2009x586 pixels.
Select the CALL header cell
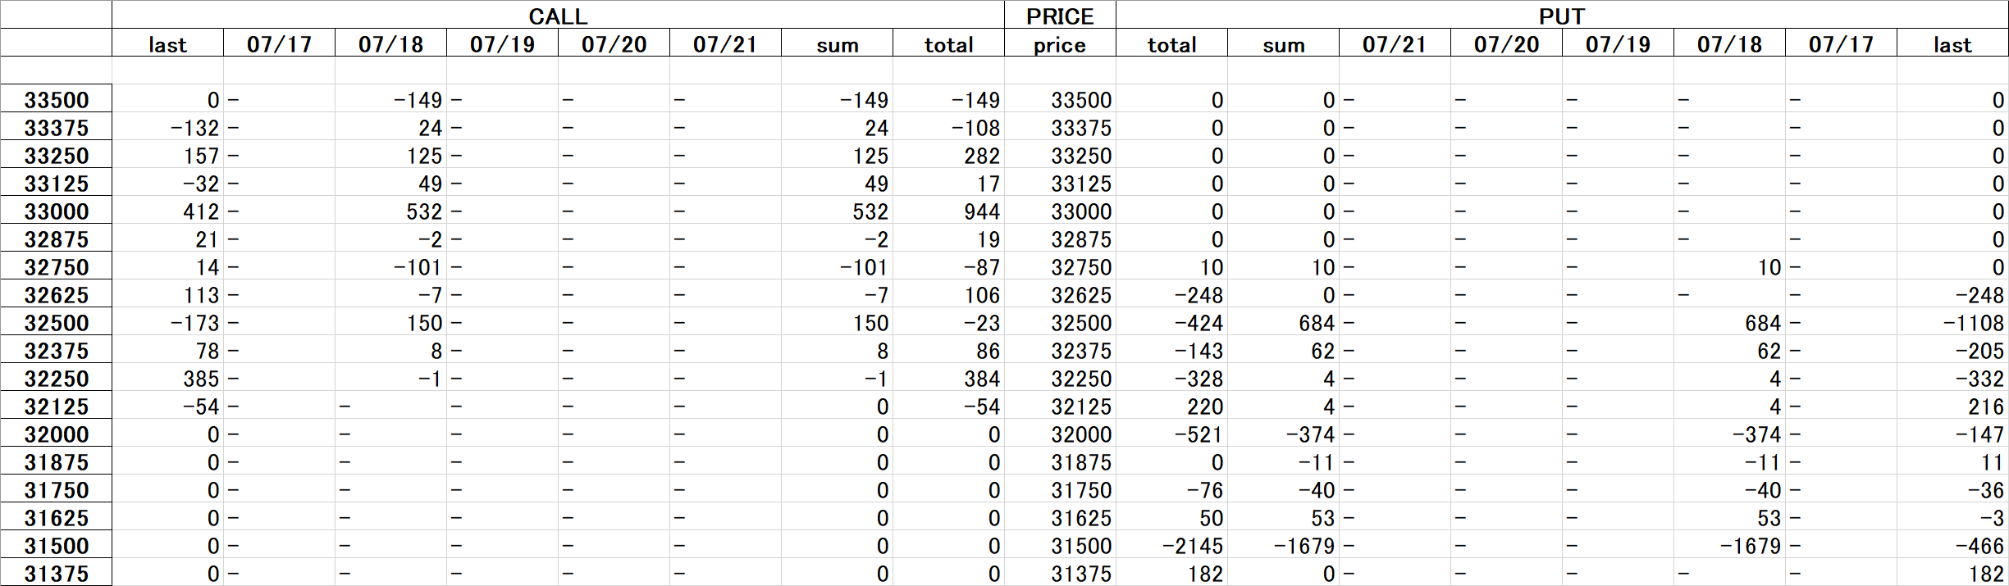click(558, 16)
